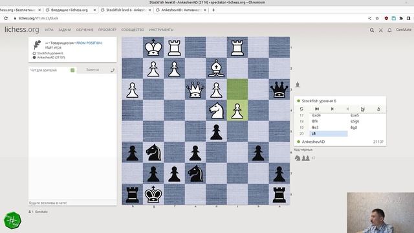Viewport: 414px width, 233px height.
Task: Switch to the AnkeshevAD Активность tab
Action: click(180, 10)
